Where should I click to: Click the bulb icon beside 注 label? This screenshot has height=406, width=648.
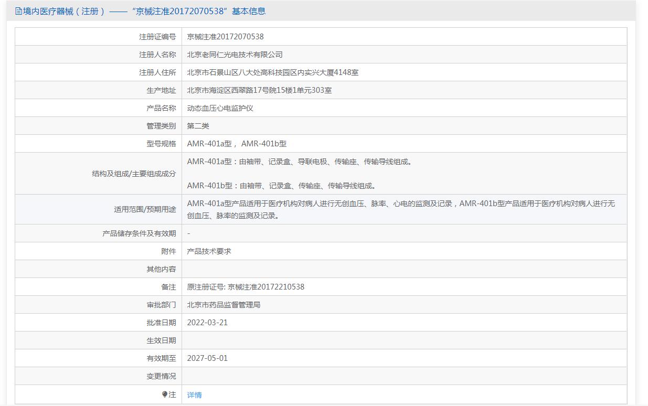point(165,394)
